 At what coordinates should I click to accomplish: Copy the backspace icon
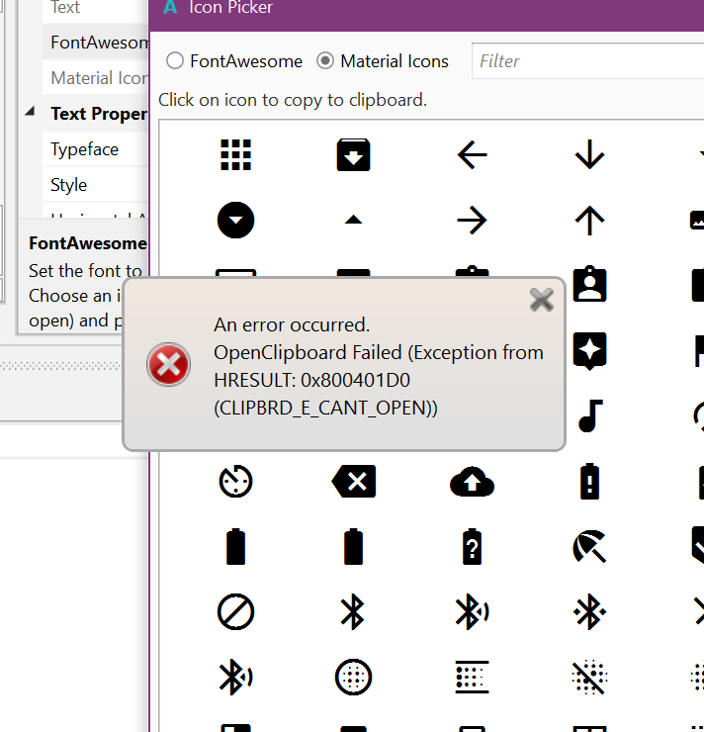[x=353, y=481]
